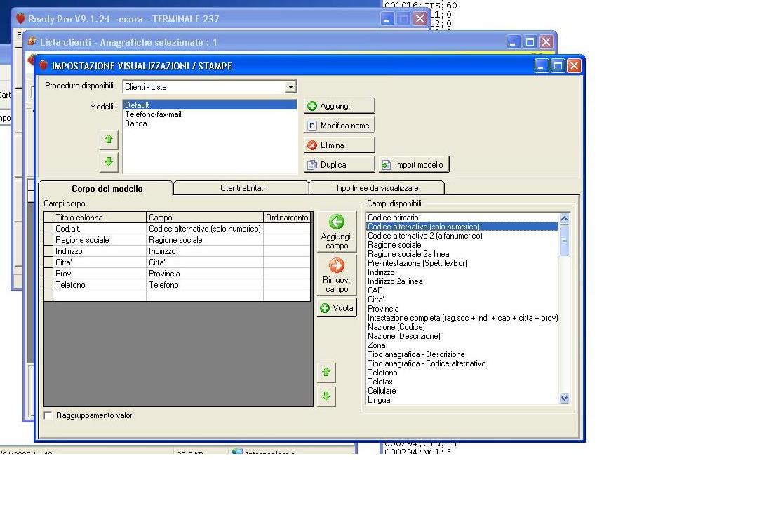757x515 pixels.
Task: Move field down with green arrow below Vuota
Action: 326,396
